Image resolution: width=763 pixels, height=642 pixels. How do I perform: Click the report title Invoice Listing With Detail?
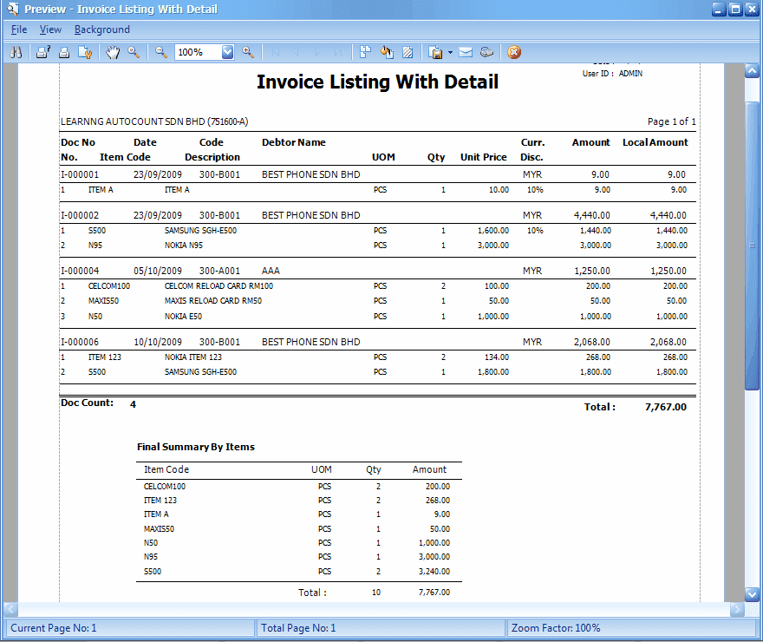[378, 82]
